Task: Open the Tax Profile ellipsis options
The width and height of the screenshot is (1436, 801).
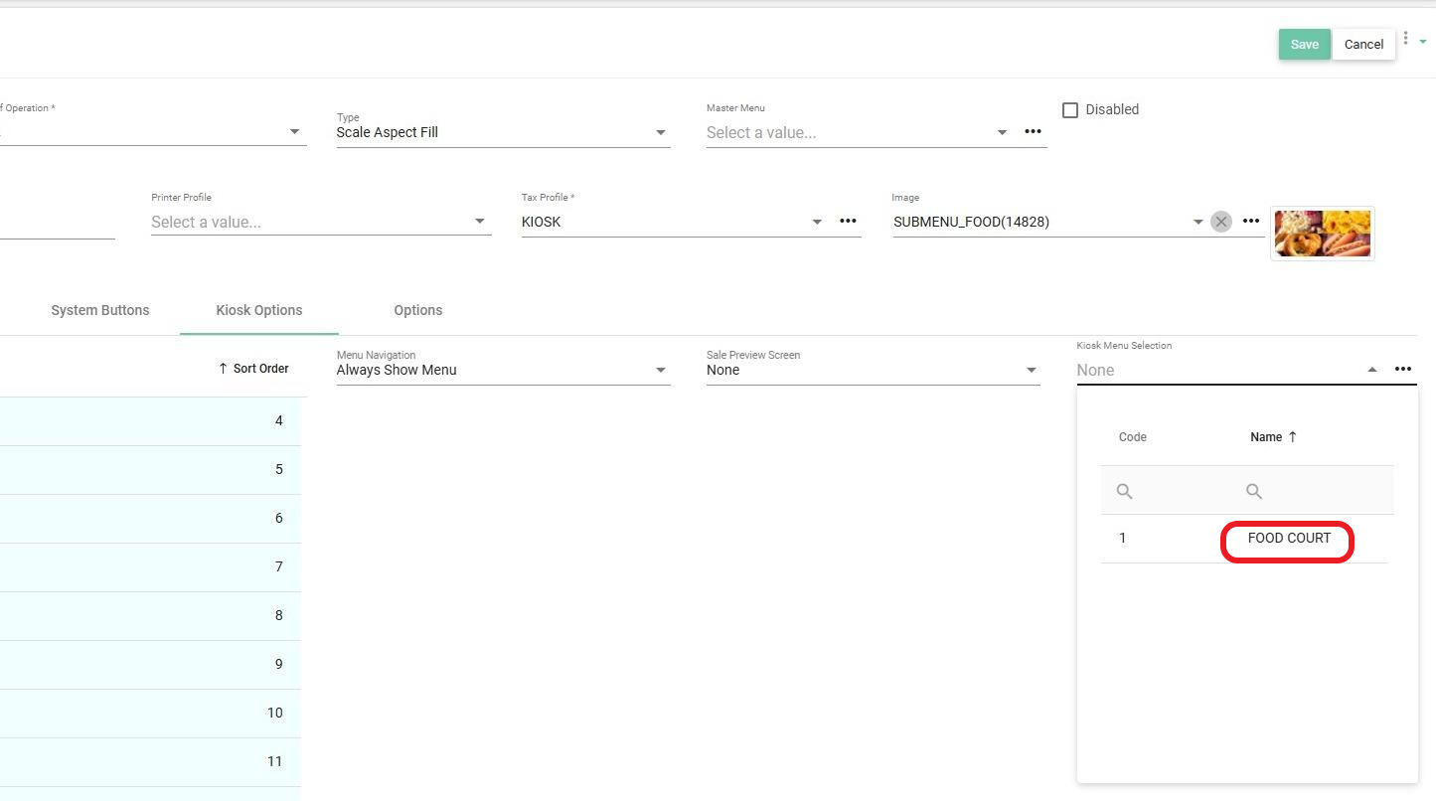Action: point(848,222)
